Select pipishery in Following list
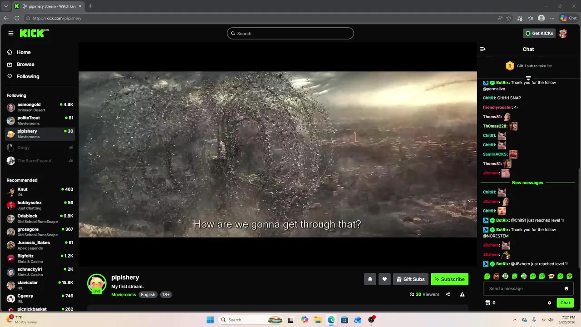Viewport: 581px width, 327px height. click(40, 134)
